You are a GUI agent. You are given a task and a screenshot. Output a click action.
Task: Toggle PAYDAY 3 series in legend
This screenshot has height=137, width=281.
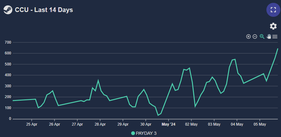tap(144, 133)
